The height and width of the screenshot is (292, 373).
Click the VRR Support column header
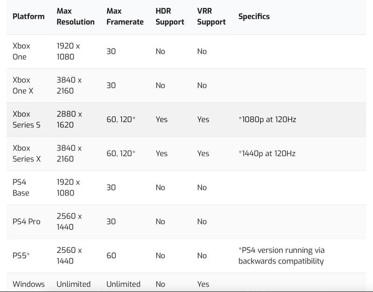(x=211, y=16)
